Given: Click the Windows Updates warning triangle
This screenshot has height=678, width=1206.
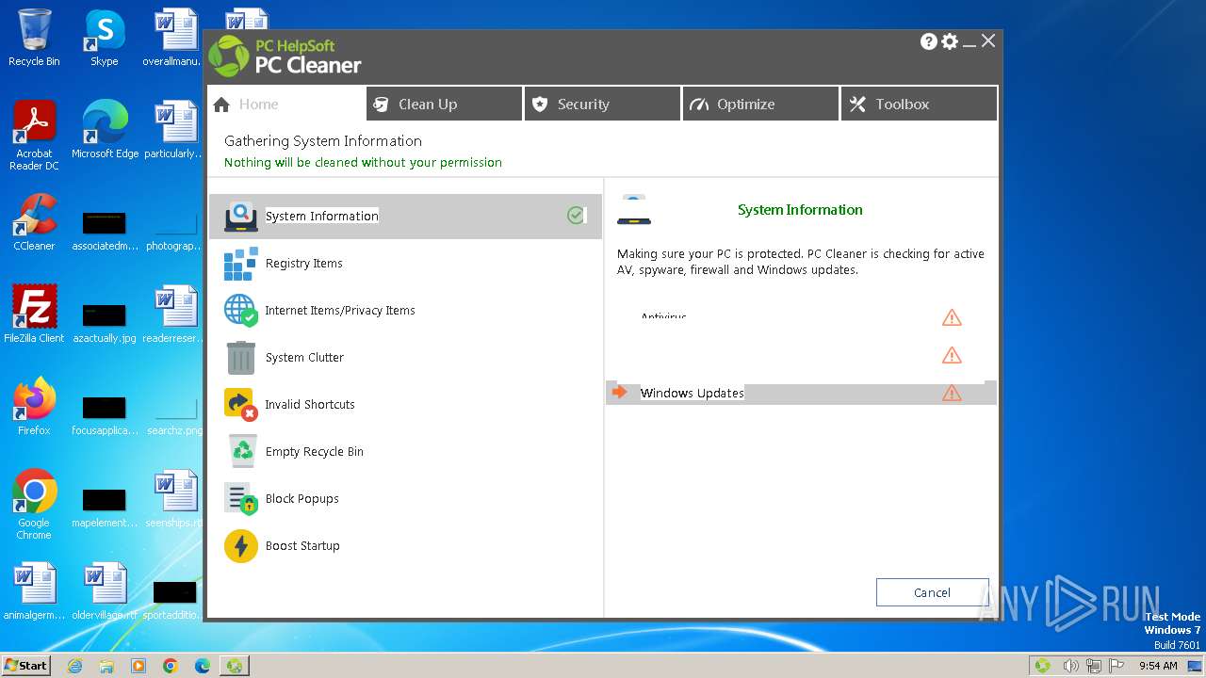Looking at the screenshot, I should (x=952, y=393).
